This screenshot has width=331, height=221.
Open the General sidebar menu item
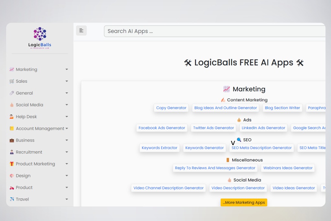click(39, 93)
